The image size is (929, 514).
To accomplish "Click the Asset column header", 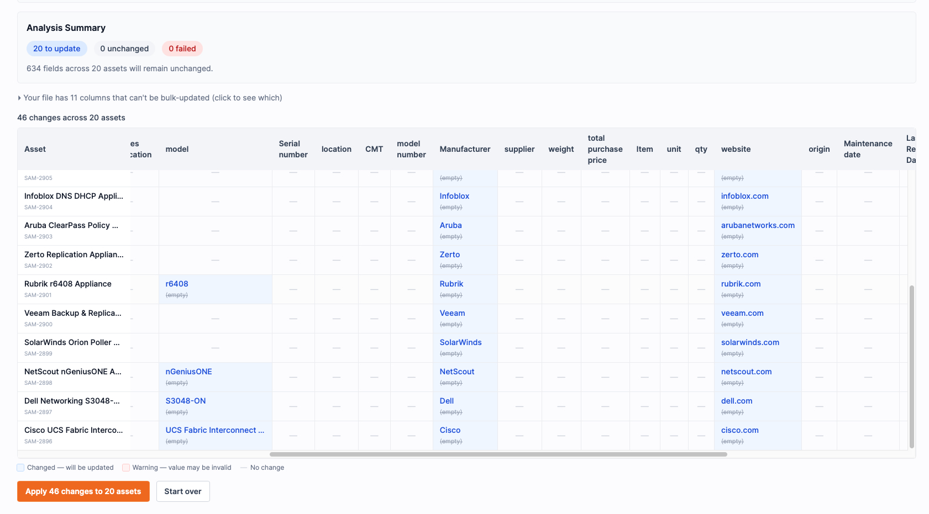I will 35,149.
